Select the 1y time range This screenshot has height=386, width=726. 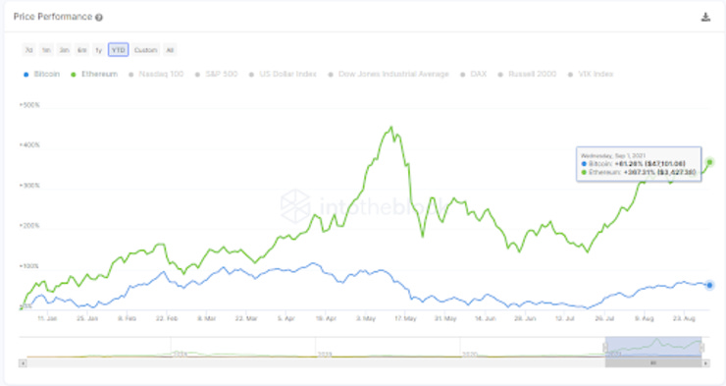pos(98,49)
